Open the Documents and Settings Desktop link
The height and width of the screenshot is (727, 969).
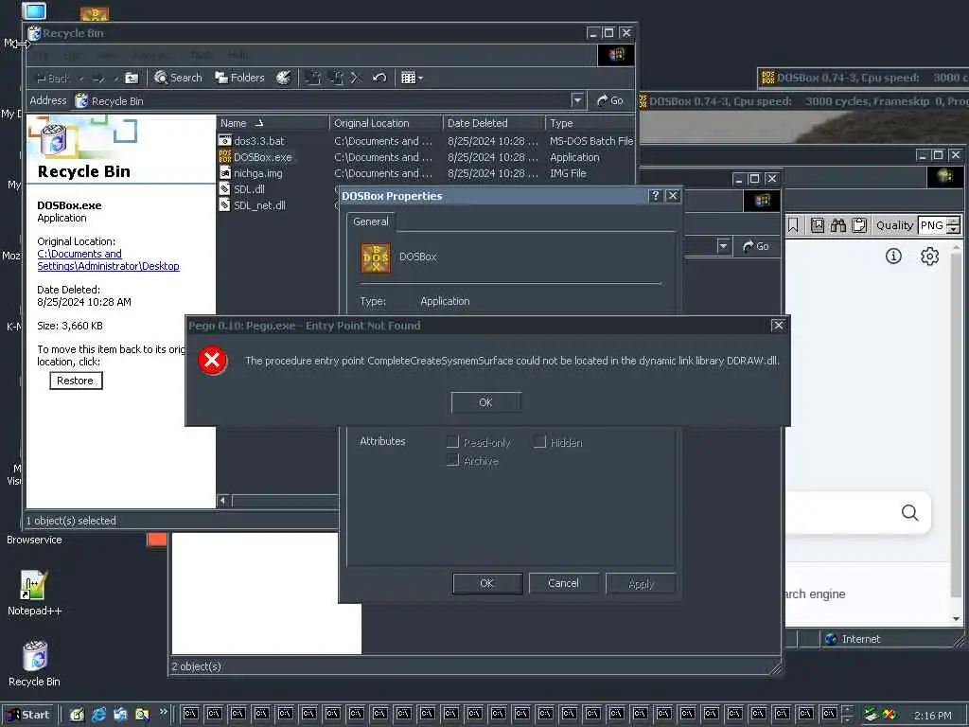(108, 260)
